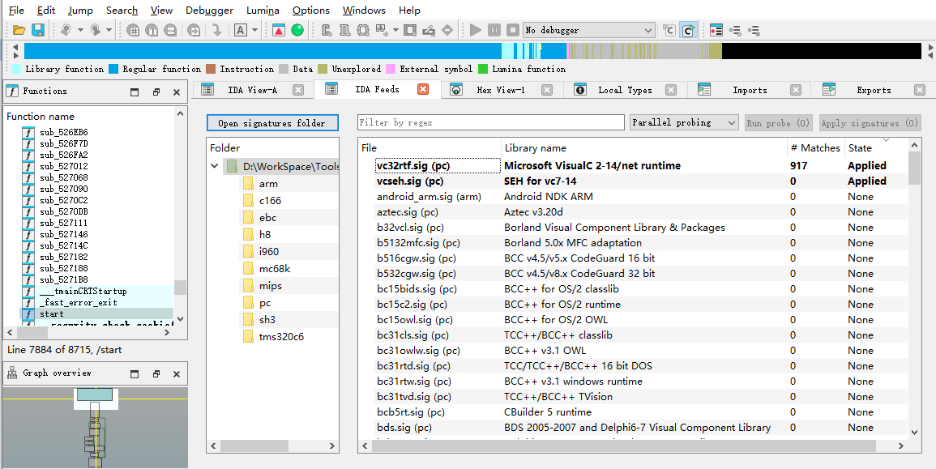The height and width of the screenshot is (469, 936).
Task: Open the File menu
Action: [17, 11]
